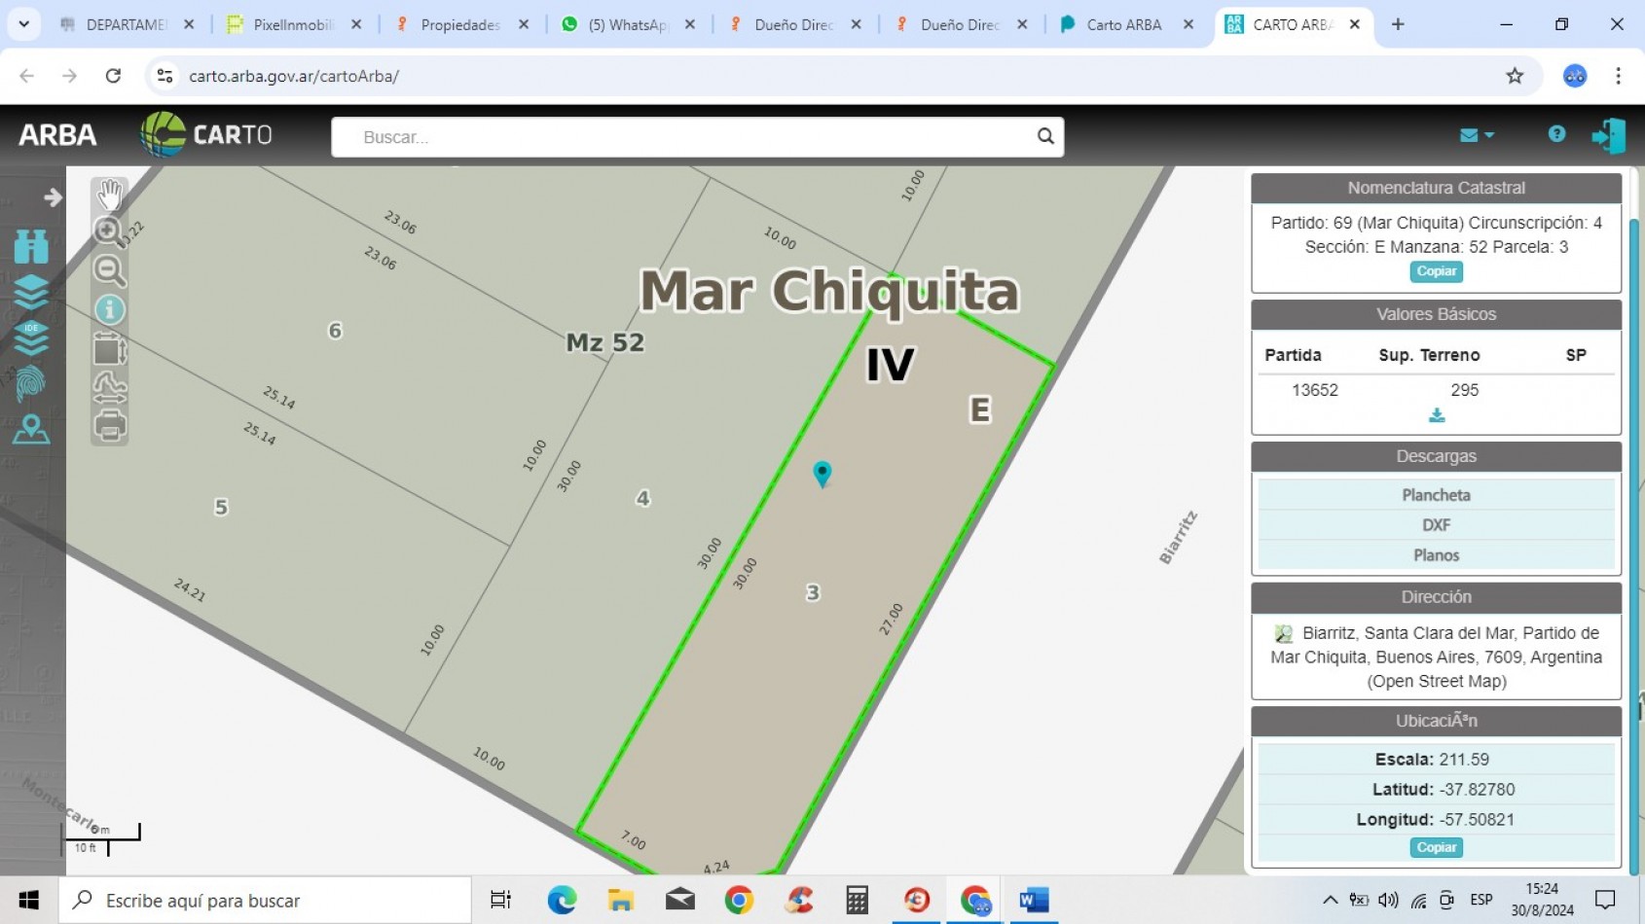Click the address bar URL

(x=294, y=76)
